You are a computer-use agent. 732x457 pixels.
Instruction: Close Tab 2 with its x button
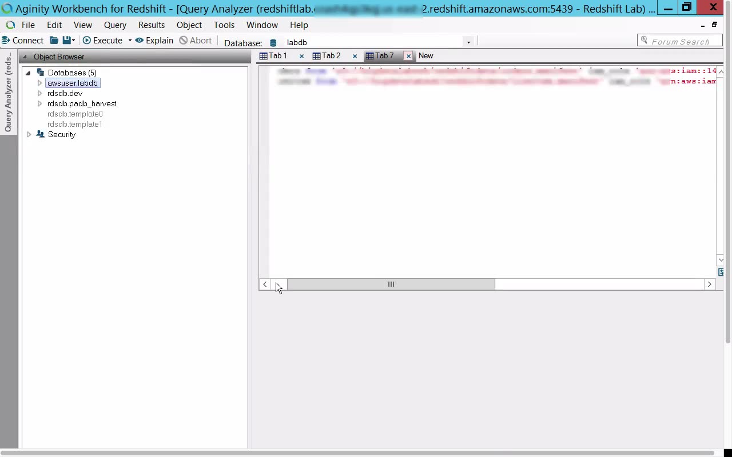tap(355, 56)
